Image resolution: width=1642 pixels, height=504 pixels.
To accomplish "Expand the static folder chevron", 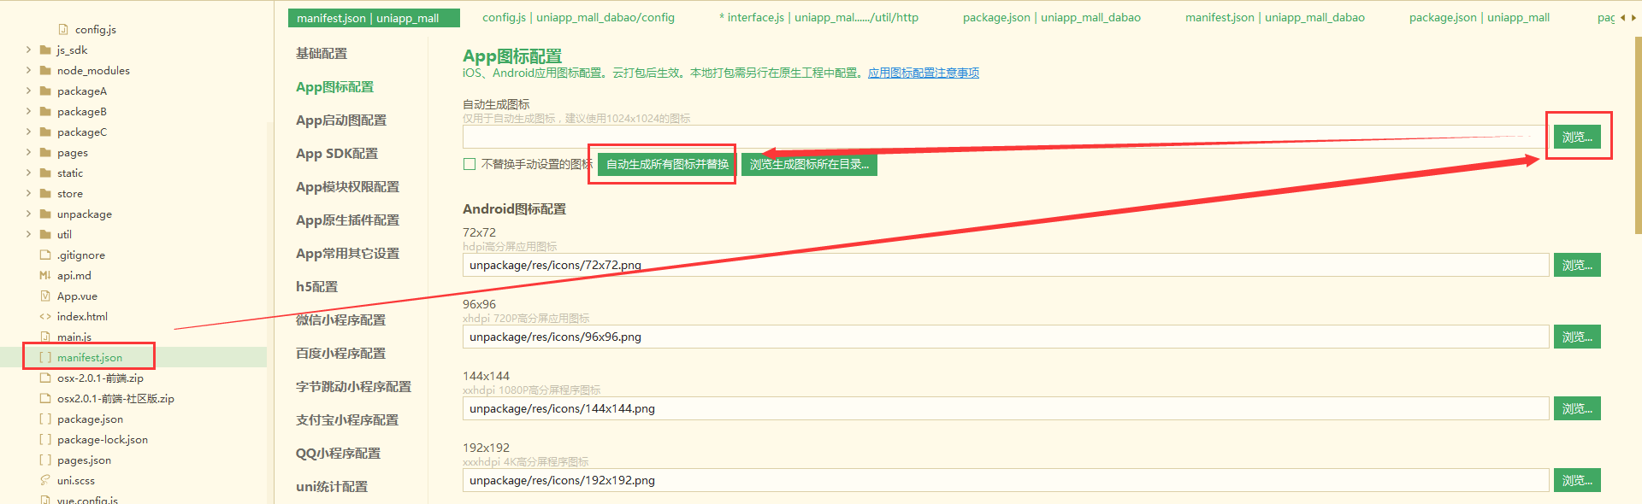I will point(28,173).
